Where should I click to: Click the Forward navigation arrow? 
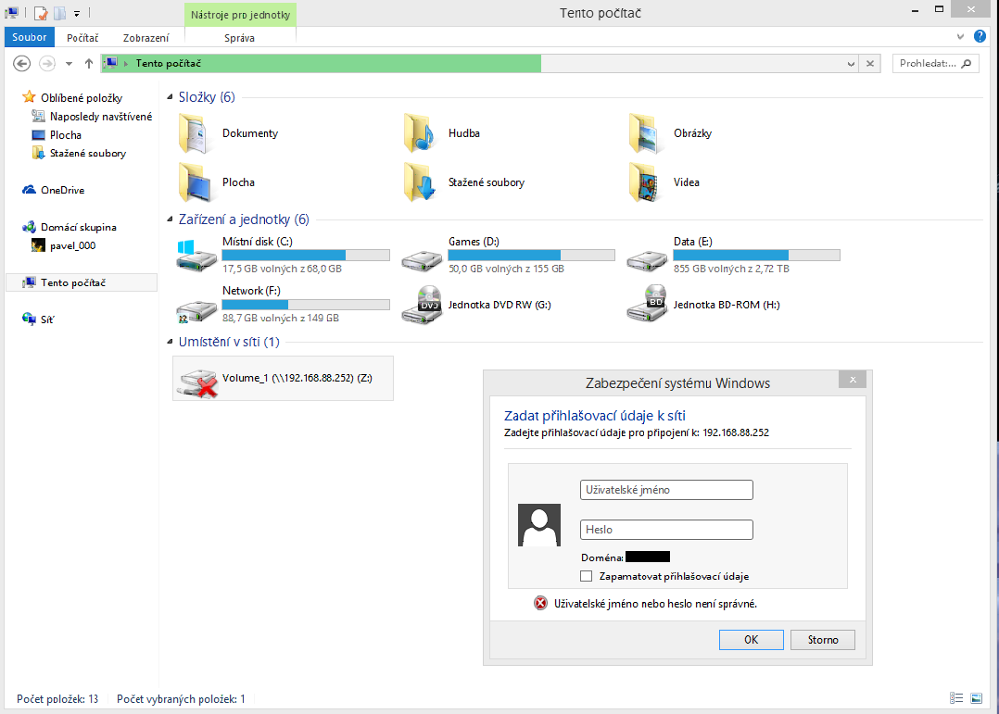tap(47, 63)
